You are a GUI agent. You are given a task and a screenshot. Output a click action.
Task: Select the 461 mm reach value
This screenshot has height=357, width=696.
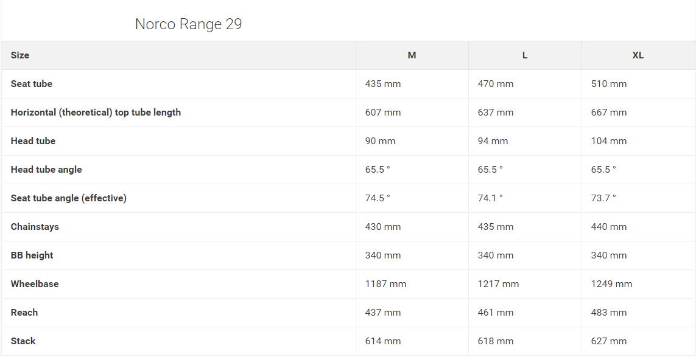pyautogui.click(x=496, y=313)
